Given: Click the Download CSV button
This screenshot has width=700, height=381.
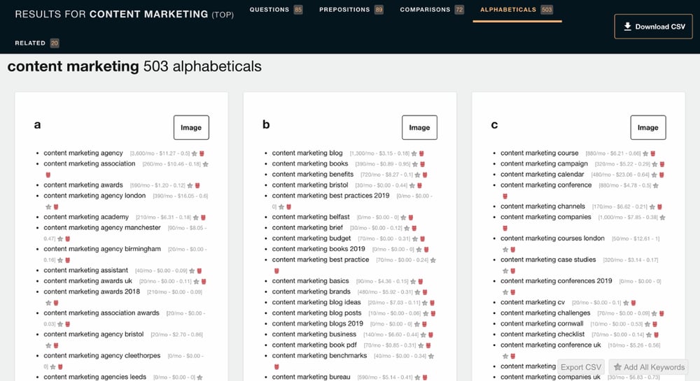Looking at the screenshot, I should [x=654, y=27].
